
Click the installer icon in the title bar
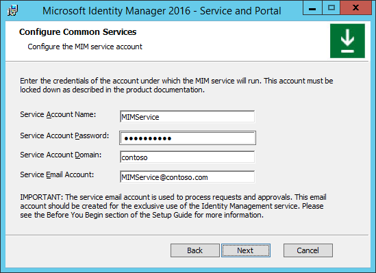12,10
